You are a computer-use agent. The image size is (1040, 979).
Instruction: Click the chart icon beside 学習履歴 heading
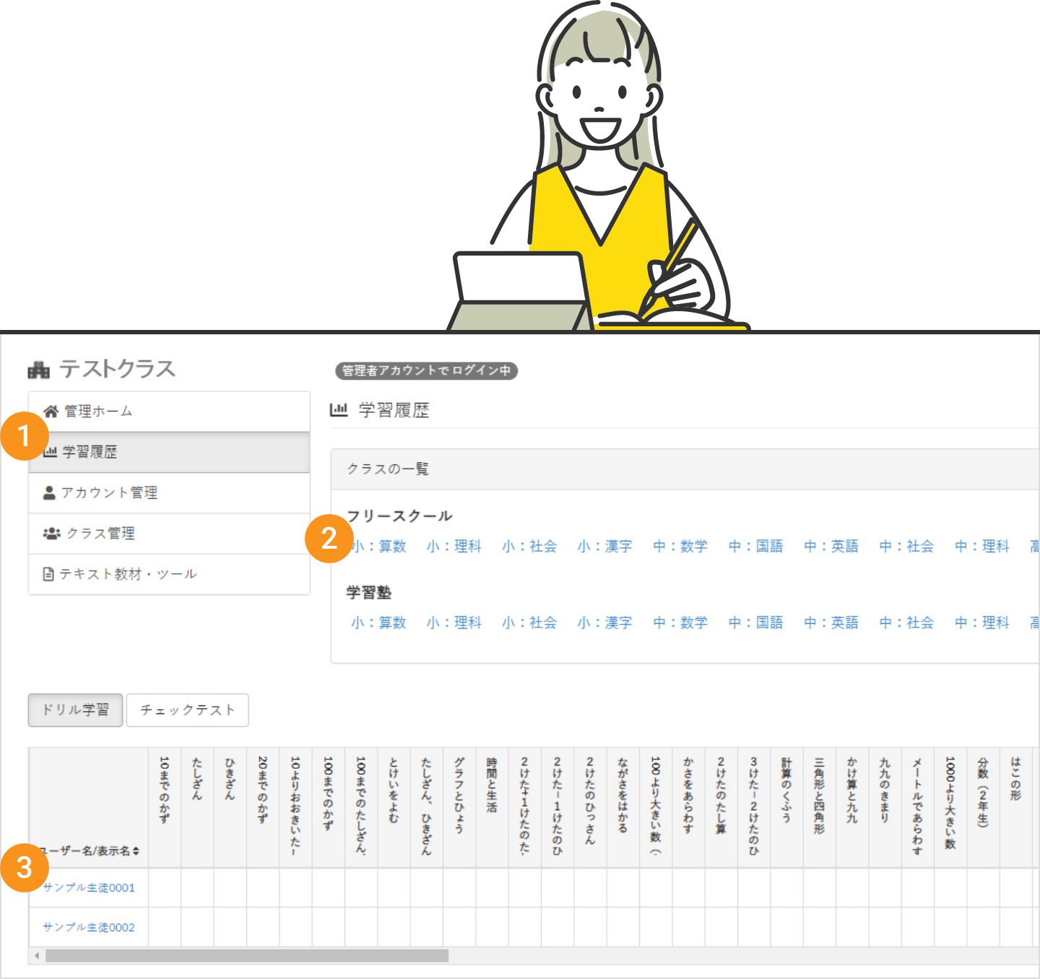pyautogui.click(x=339, y=410)
